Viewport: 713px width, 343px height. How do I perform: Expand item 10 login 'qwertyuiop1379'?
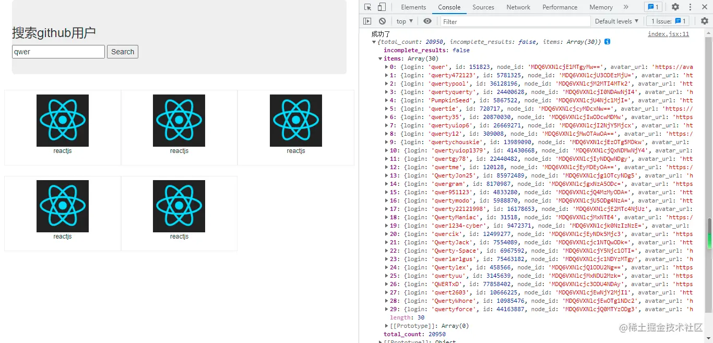(386, 151)
